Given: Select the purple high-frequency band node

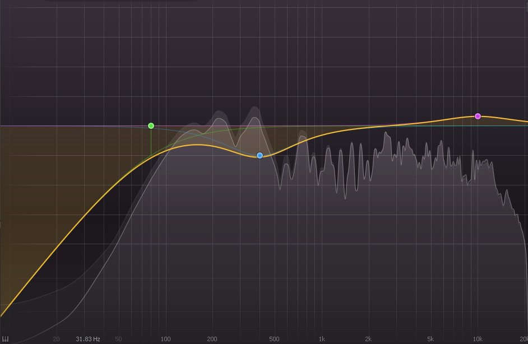Looking at the screenshot, I should pyautogui.click(x=478, y=116).
